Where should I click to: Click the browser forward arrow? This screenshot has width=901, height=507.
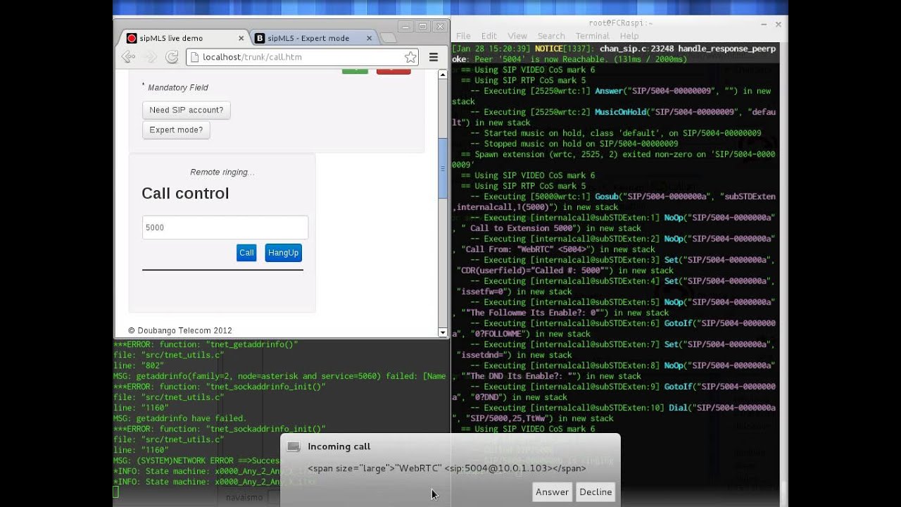150,57
